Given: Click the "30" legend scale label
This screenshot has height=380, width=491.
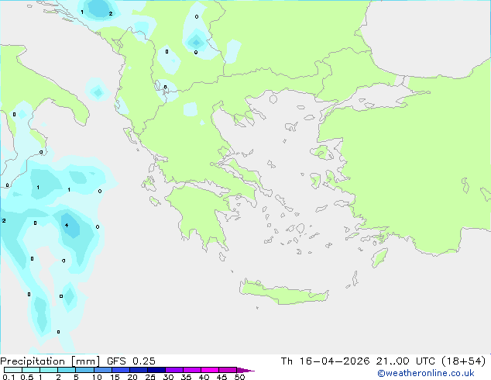Looking at the screenshot, I should [x=168, y=377].
